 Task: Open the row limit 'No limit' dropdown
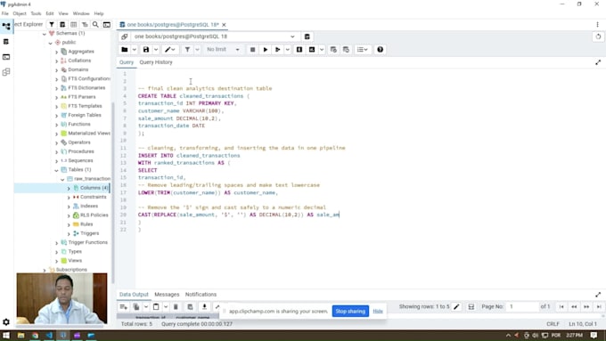(x=223, y=50)
